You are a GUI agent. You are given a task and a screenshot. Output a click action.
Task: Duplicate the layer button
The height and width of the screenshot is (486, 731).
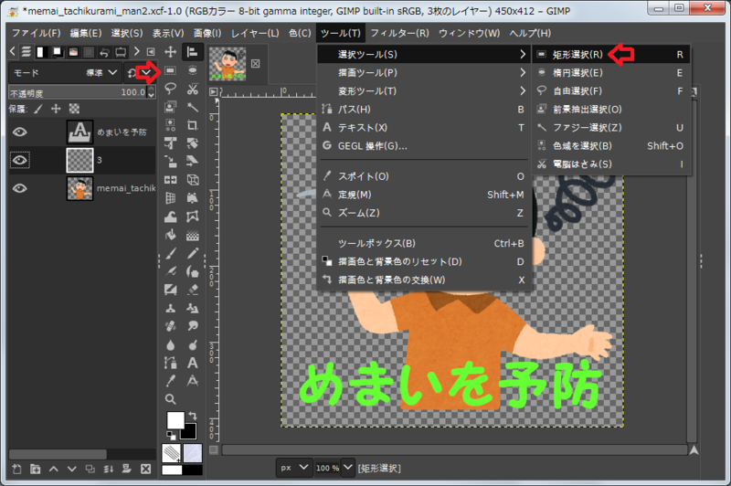click(90, 469)
